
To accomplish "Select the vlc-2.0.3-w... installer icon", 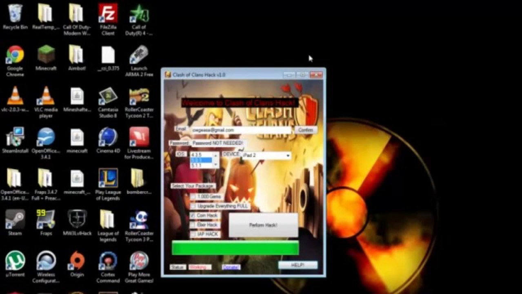I will click(15, 99).
